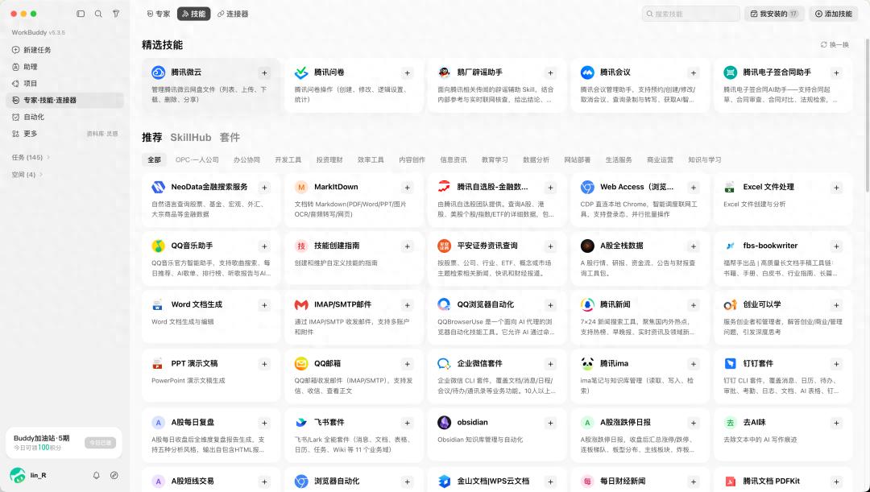This screenshot has width=870, height=492.
Task: Filter by OPC·一人公司 category
Action: (x=197, y=159)
